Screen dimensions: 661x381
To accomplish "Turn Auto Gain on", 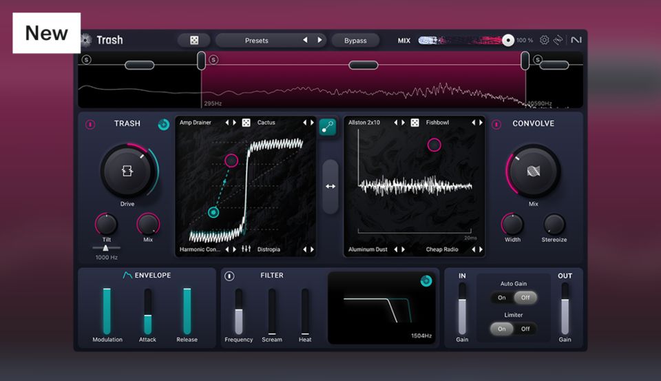I will (502, 298).
